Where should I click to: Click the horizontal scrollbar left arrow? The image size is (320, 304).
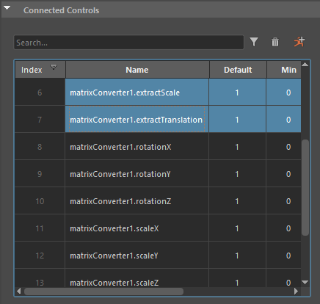(19, 291)
